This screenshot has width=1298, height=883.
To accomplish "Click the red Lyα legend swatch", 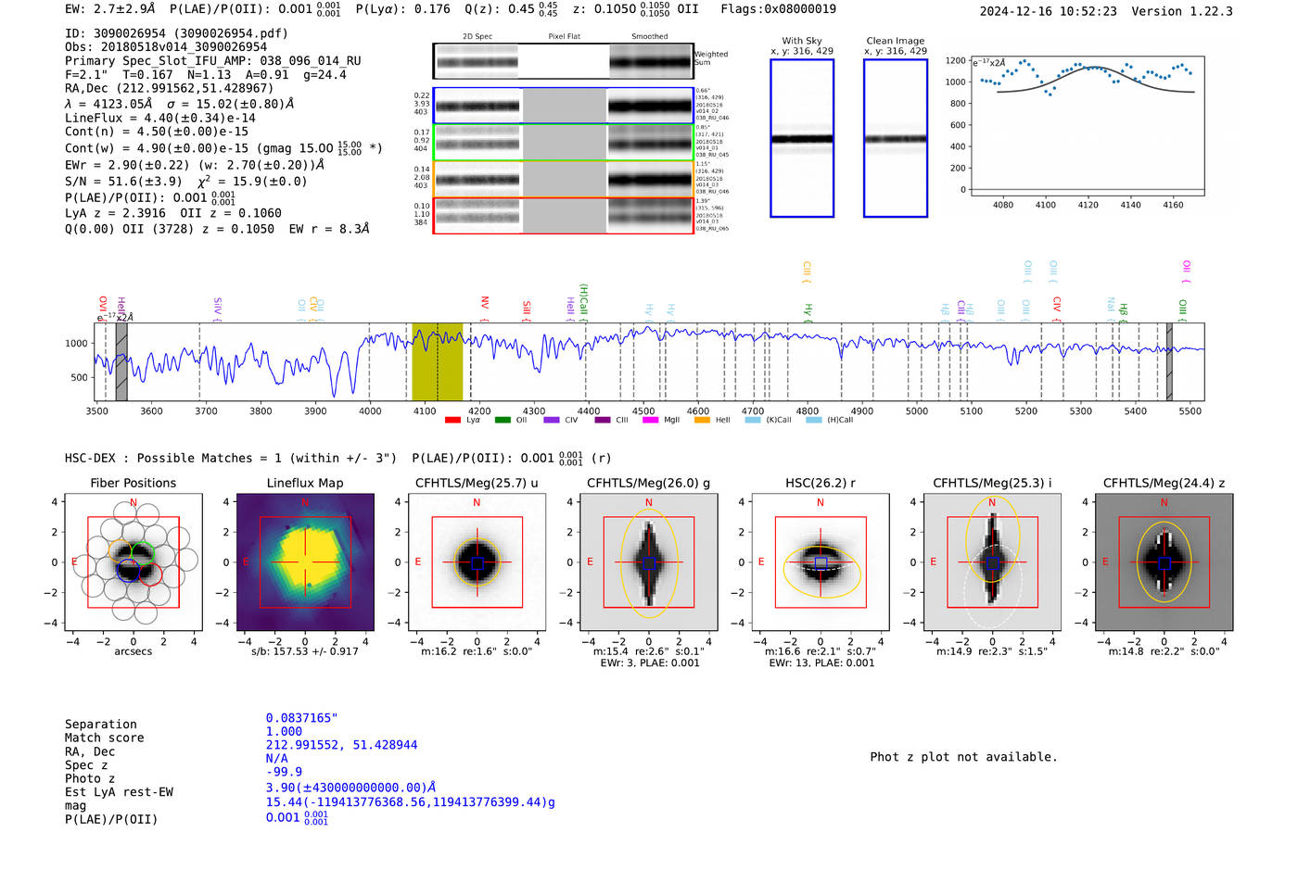I will (x=452, y=420).
